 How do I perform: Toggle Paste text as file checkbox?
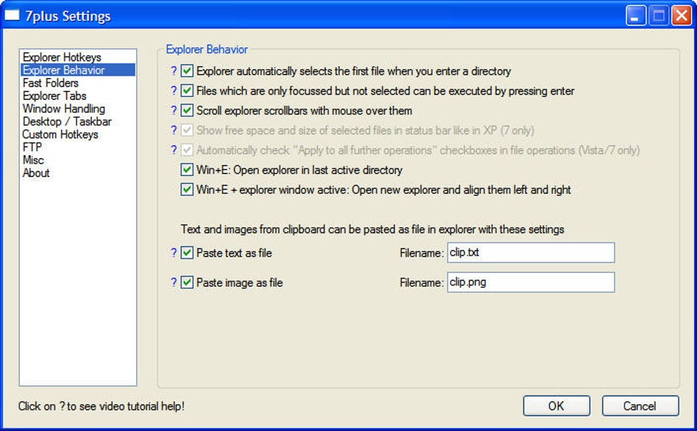[x=187, y=253]
